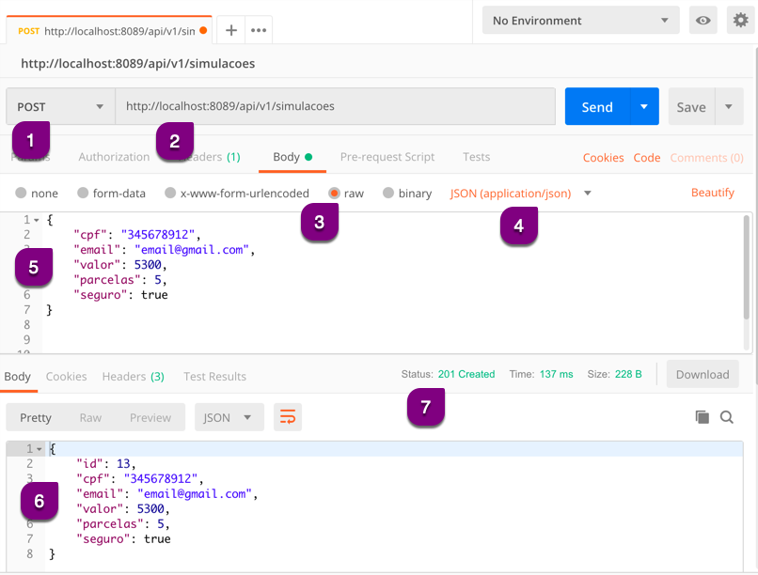Click the request "seguro": true line
The image size is (758, 575).
click(120, 294)
